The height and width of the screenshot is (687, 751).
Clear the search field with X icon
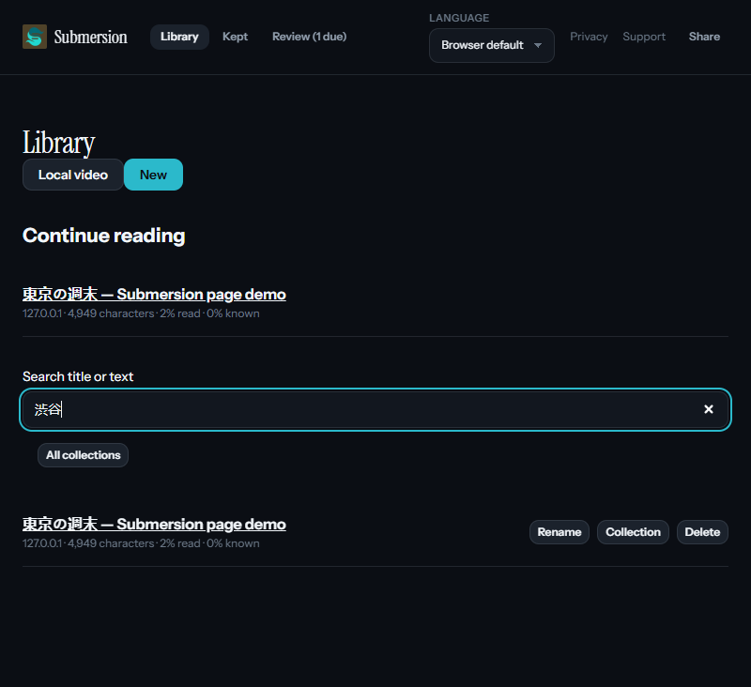pos(709,409)
